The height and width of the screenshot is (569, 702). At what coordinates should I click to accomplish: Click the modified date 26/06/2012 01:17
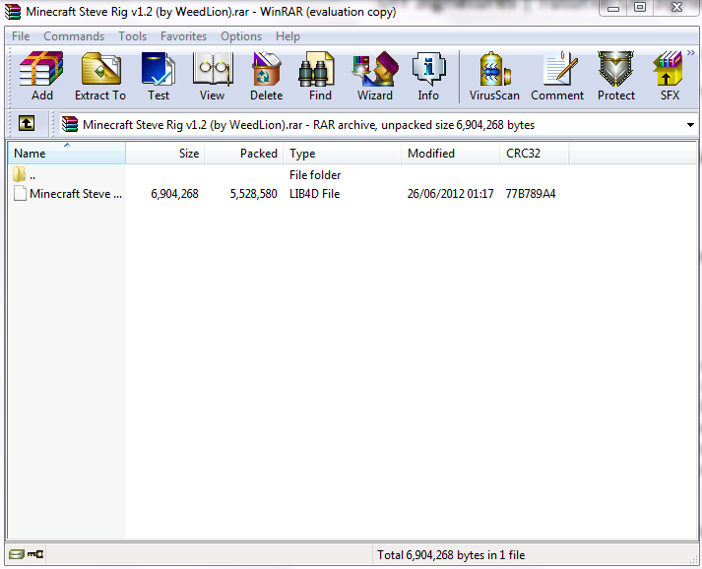tap(450, 194)
